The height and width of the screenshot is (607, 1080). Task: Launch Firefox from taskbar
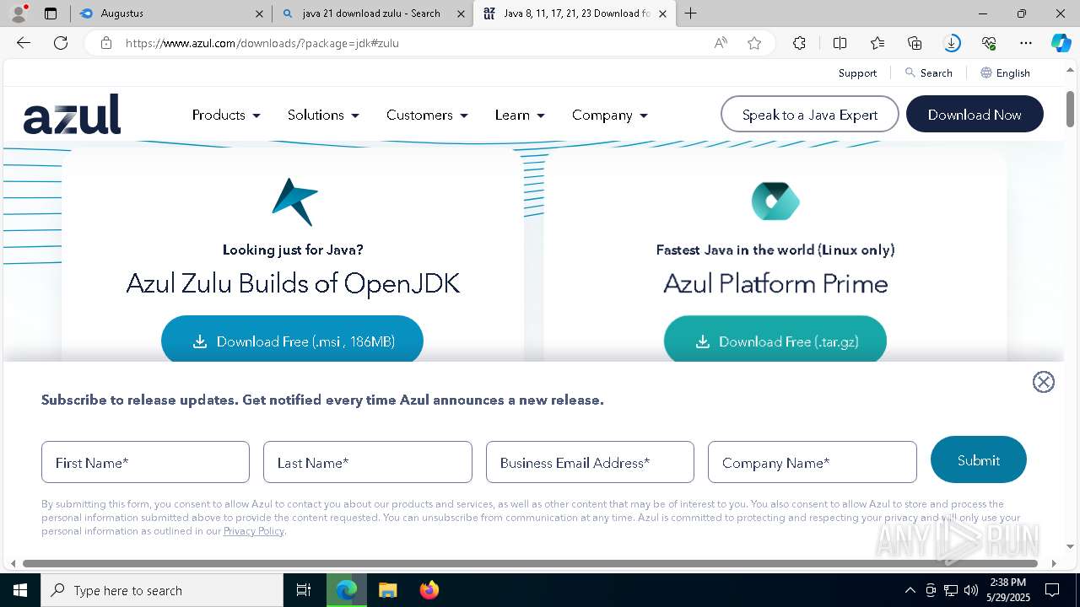[429, 590]
